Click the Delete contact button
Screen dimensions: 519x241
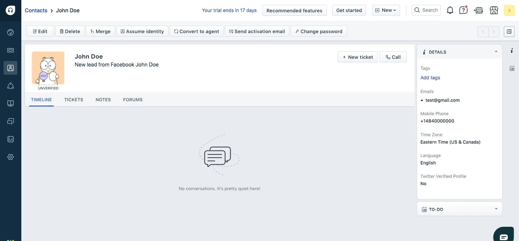[x=70, y=31]
